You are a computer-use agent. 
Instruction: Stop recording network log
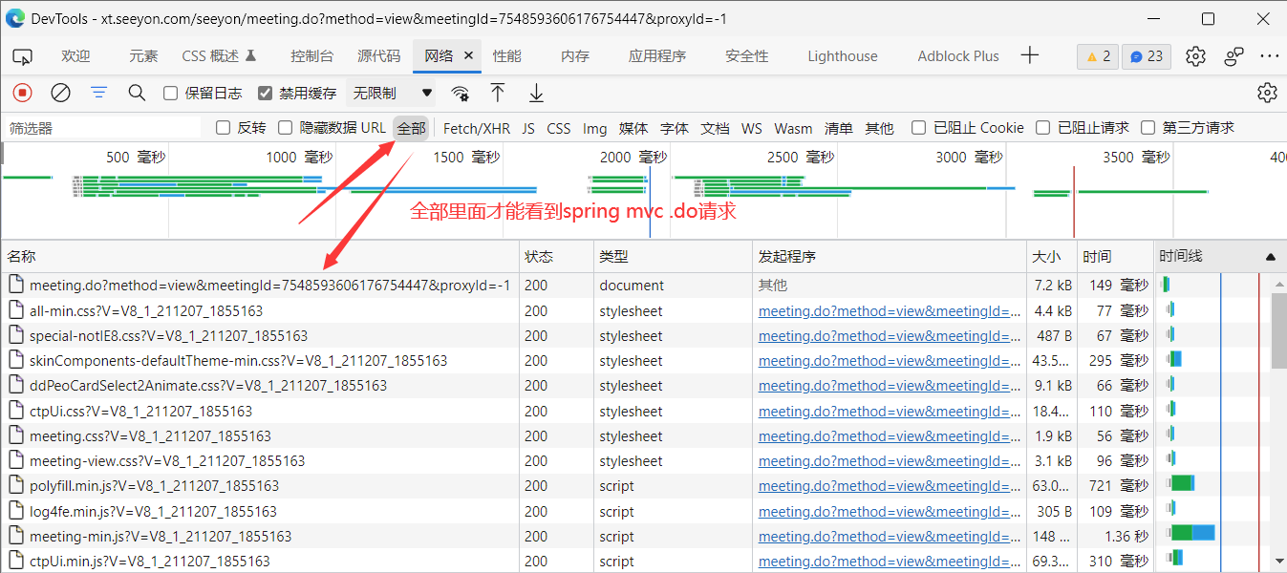(23, 93)
